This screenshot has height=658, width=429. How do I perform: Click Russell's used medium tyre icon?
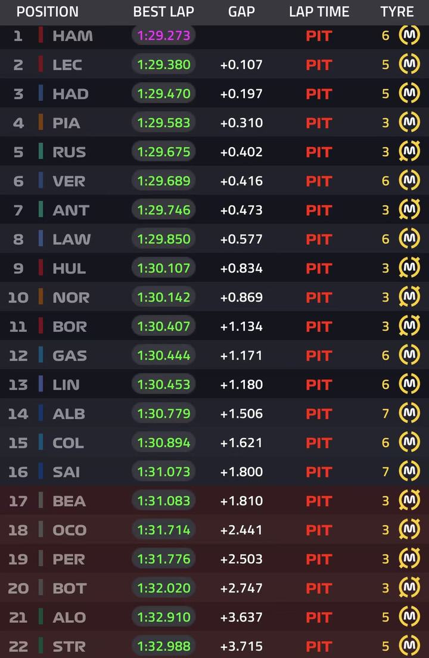[x=409, y=151]
